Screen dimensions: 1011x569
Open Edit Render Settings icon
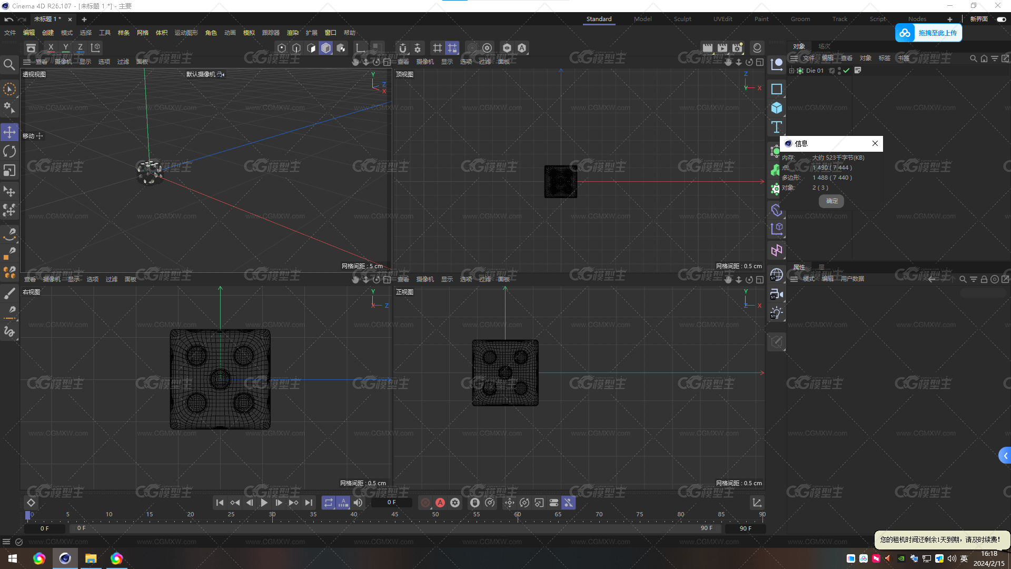pos(737,48)
